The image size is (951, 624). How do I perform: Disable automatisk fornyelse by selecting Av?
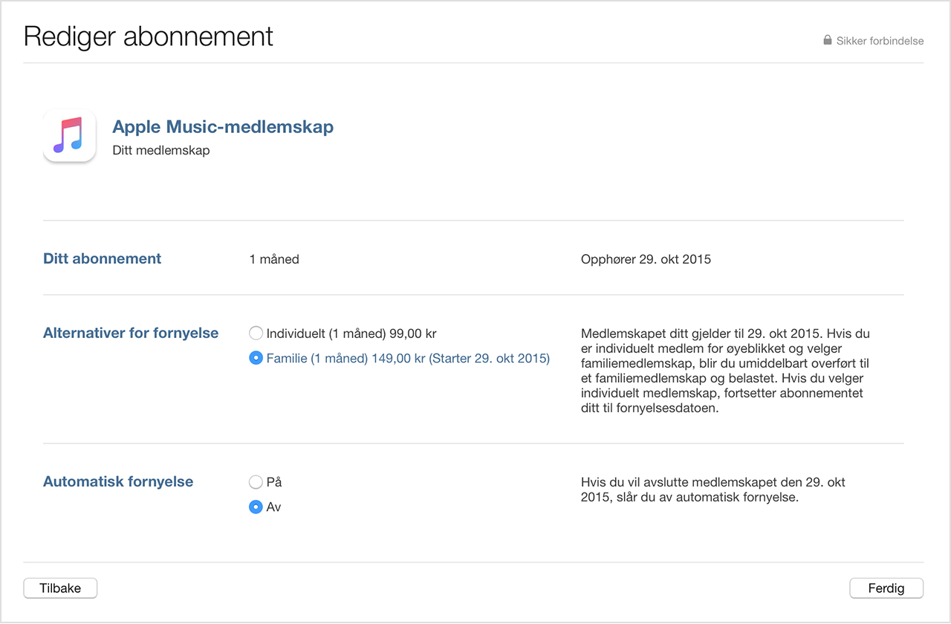(x=256, y=507)
